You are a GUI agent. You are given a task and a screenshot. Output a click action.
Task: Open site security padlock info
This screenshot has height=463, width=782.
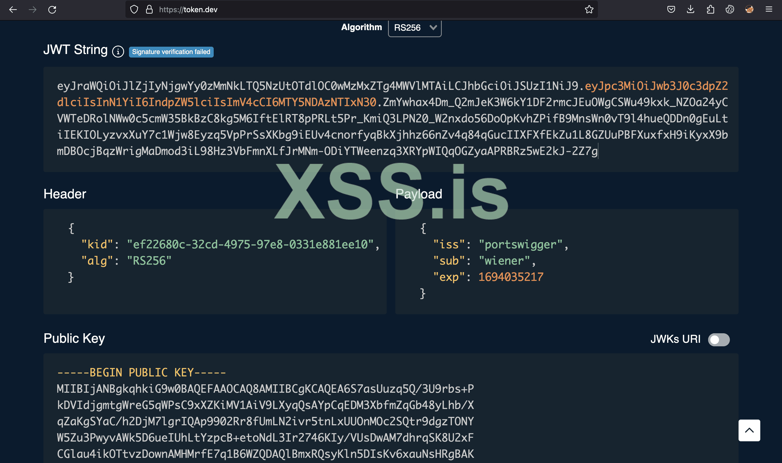(149, 10)
